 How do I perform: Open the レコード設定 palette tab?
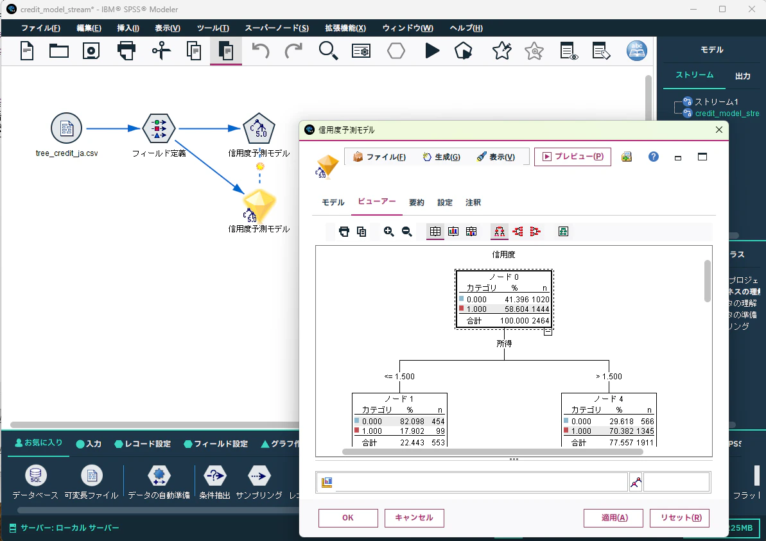click(143, 444)
